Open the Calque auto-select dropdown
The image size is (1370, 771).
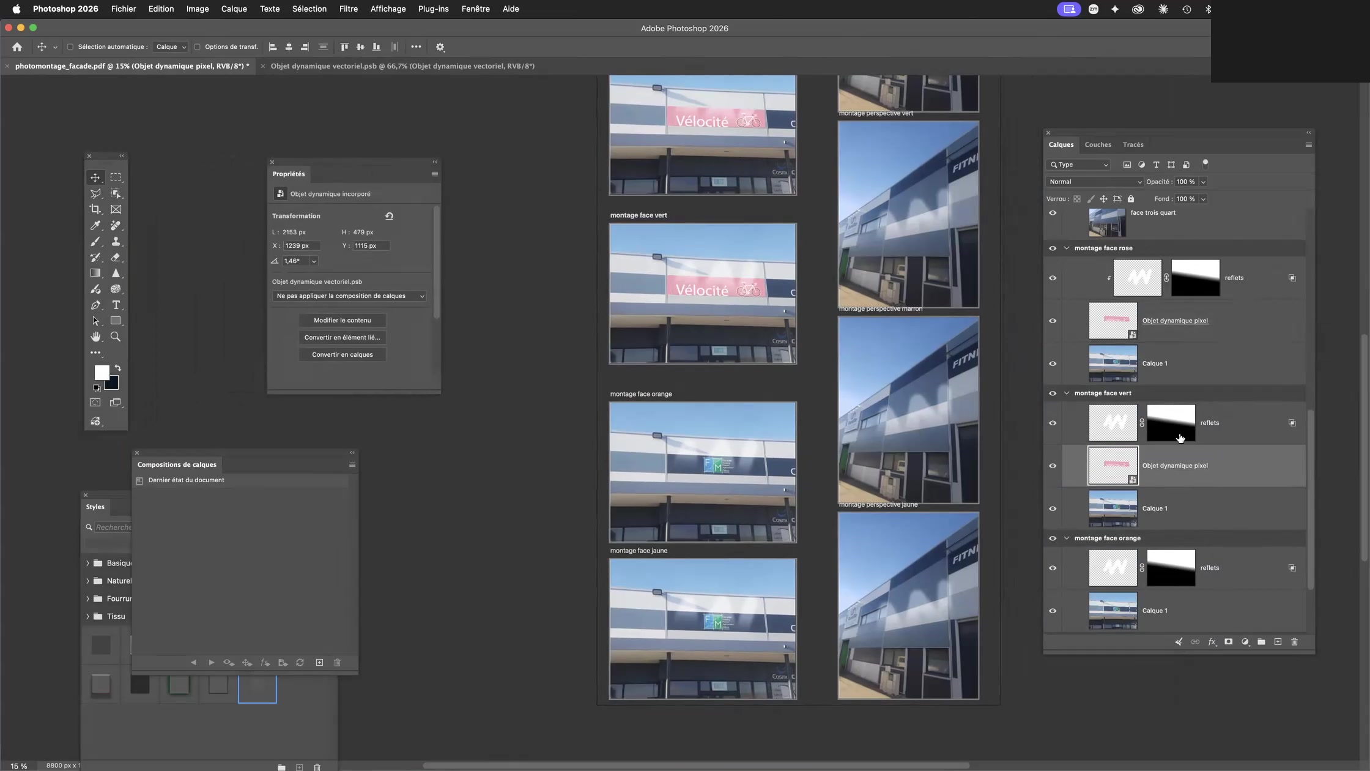[x=171, y=47]
